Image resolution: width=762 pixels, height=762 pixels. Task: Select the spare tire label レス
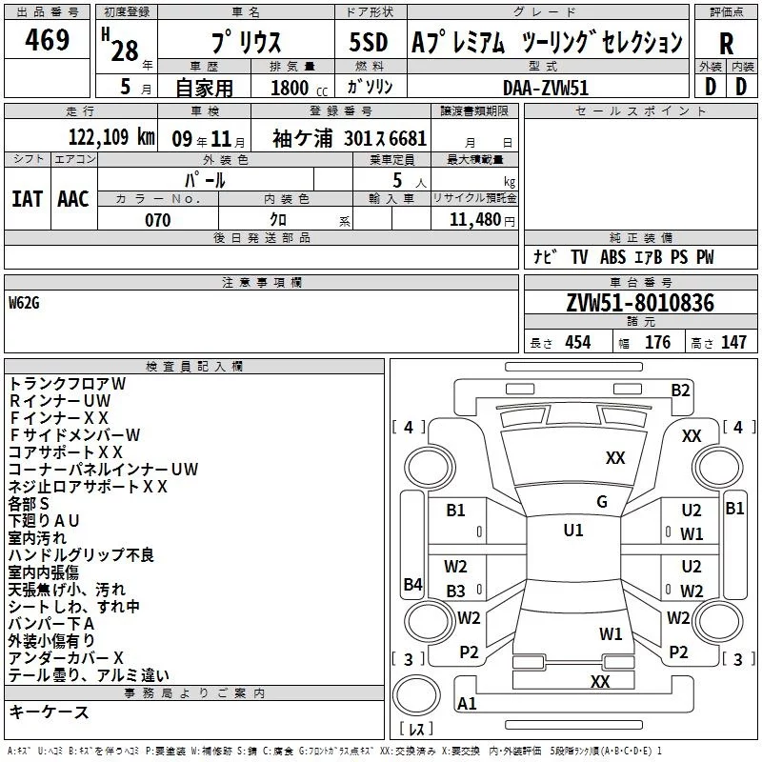pos(416,729)
